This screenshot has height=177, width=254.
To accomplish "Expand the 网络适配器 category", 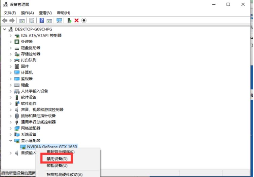I will click(x=11, y=128).
